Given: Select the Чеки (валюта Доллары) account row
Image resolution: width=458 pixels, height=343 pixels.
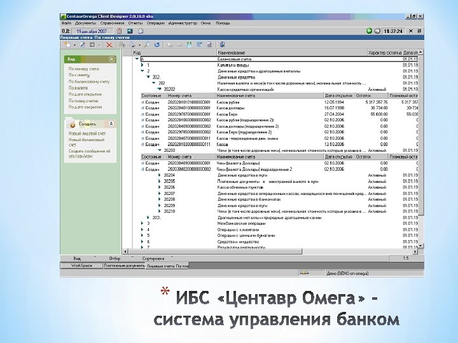Looking at the screenshot, I should (x=279, y=163).
